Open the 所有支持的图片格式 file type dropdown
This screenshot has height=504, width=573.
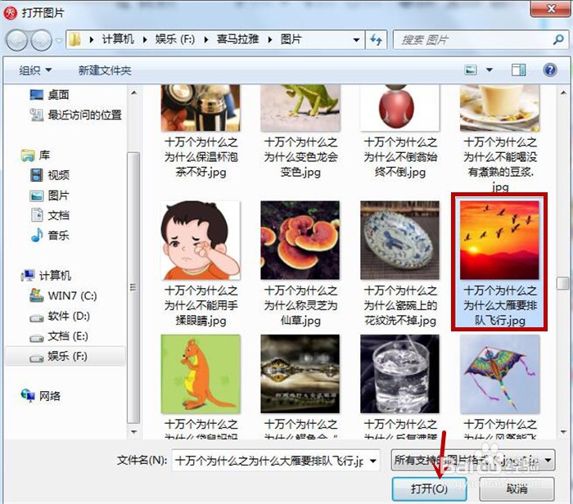pos(473,460)
